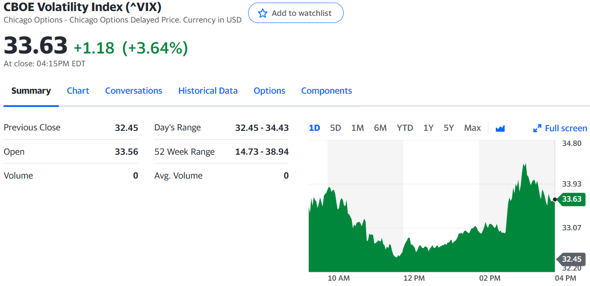Click the +1.18 change value
Screen dimensions: 590x286
[94, 48]
